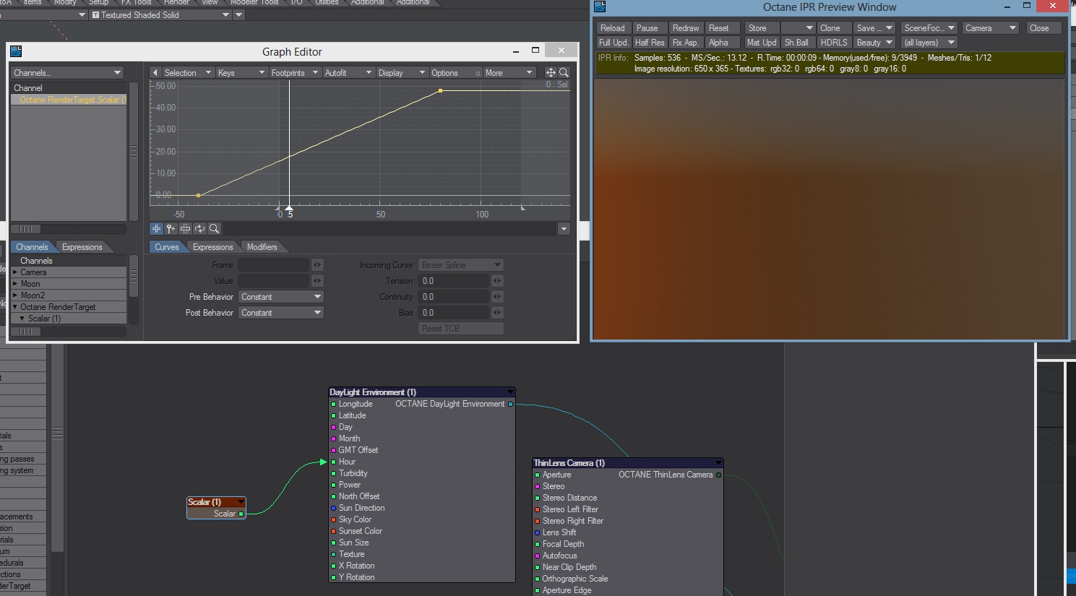Screen dimensions: 1076x596
Task: Toggle the Sh.Ball option
Action: 797,43
